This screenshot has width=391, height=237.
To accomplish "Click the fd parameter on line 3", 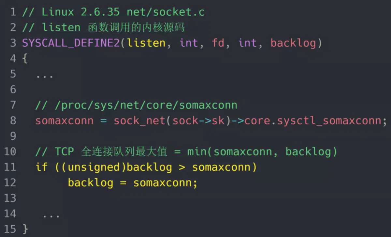I will 218,43.
